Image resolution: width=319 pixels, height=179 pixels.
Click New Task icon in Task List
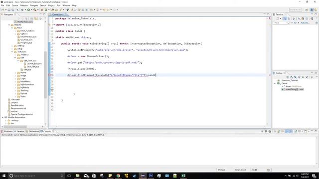278,18
